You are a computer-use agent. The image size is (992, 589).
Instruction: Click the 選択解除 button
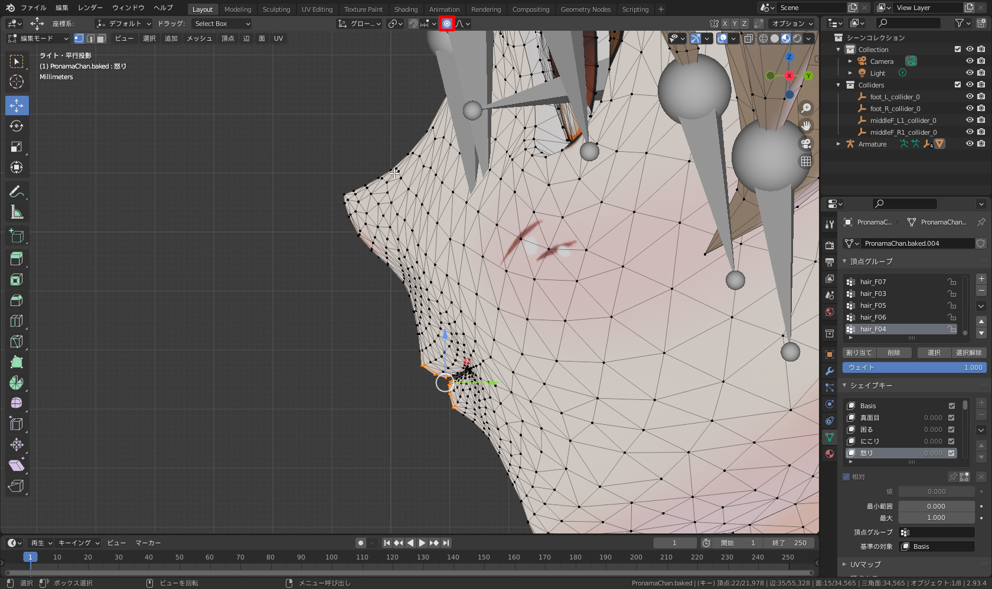(968, 353)
